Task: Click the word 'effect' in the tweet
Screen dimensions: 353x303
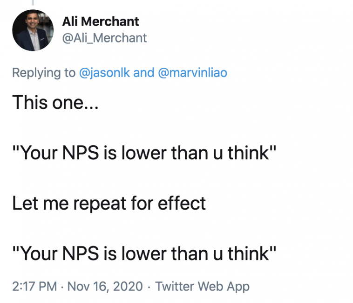Action: [x=185, y=204]
